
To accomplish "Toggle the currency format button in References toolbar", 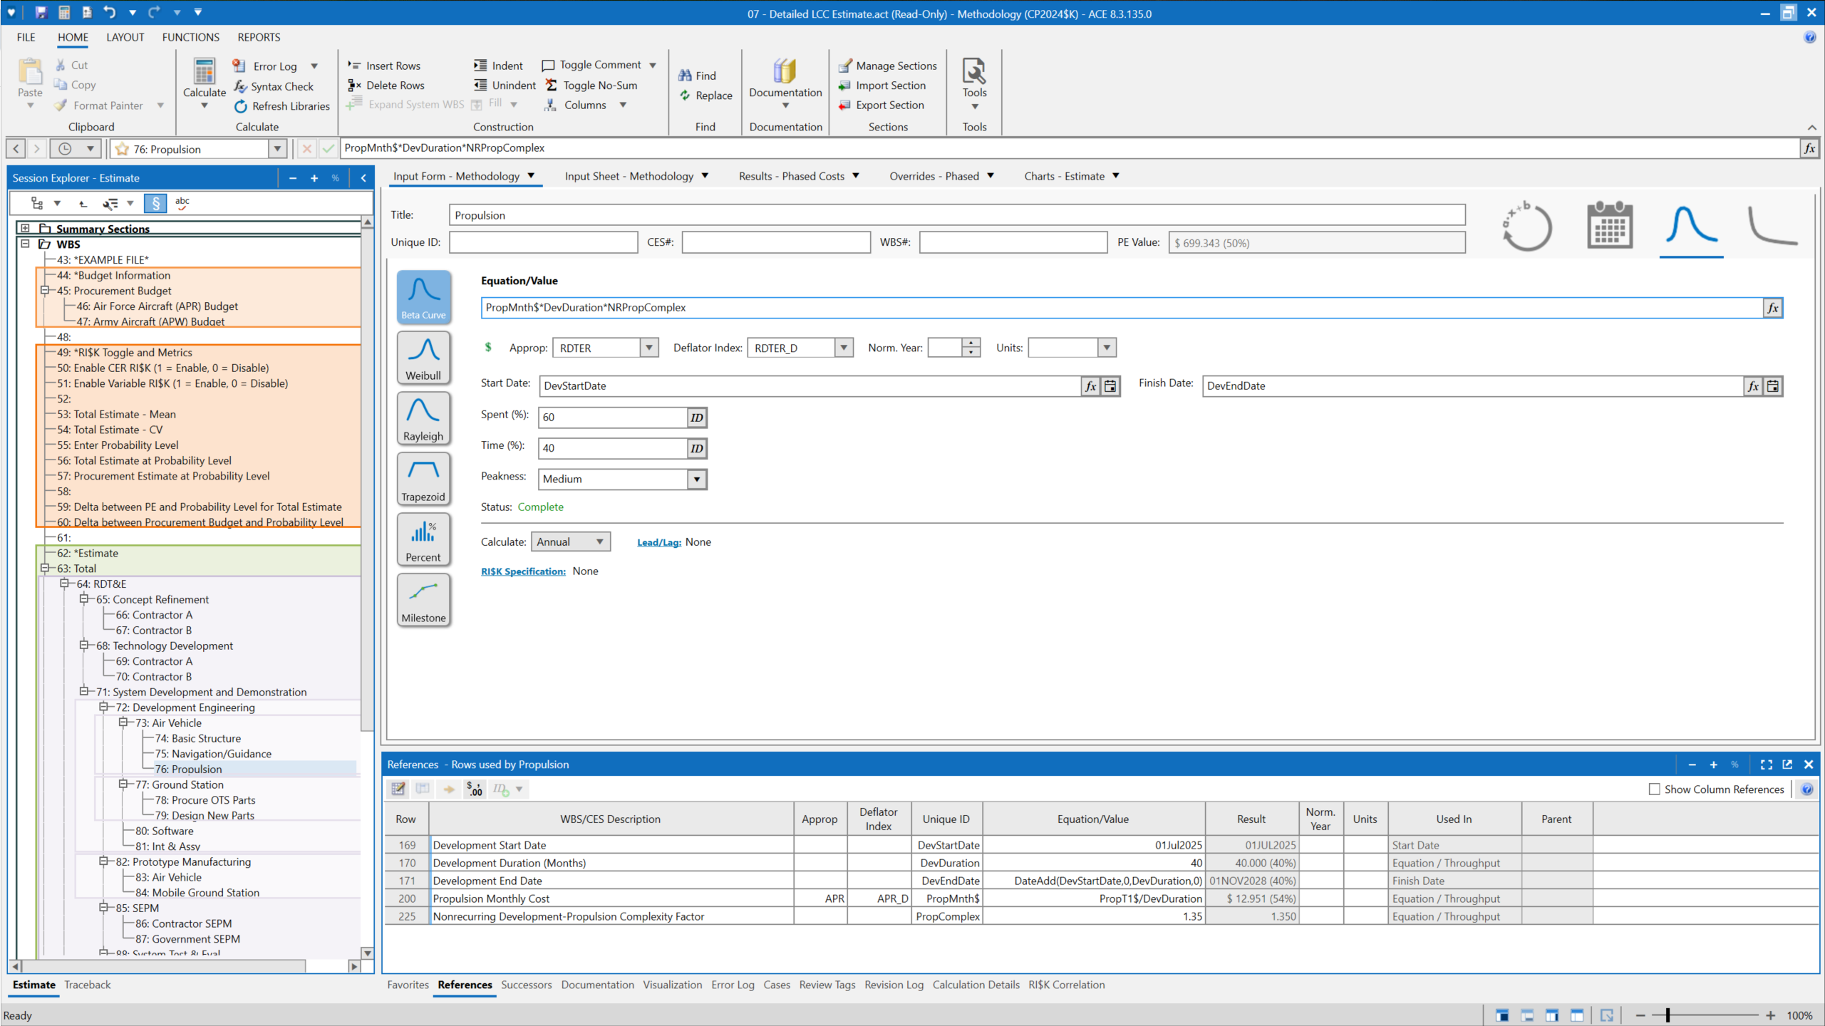I will click(x=475, y=789).
